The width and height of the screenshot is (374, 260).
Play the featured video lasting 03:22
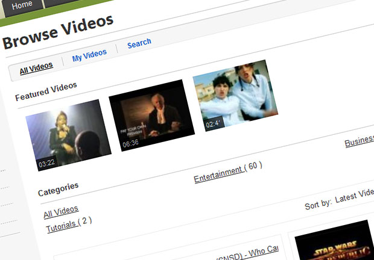click(68, 135)
